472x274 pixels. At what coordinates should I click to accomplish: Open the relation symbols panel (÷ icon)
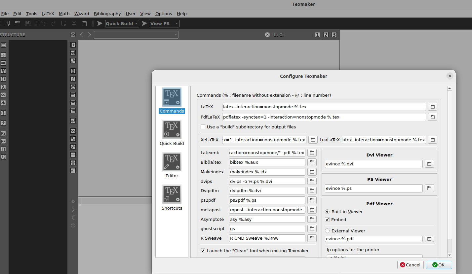point(3,55)
